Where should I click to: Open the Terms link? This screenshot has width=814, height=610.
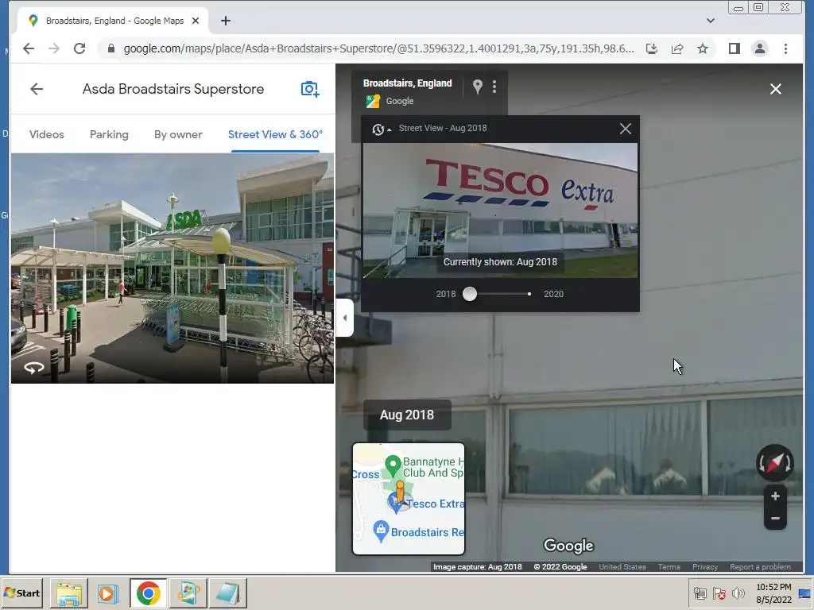(x=669, y=567)
